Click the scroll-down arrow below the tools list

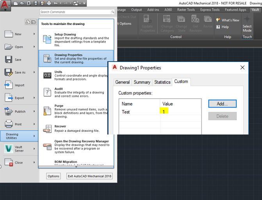pos(76,167)
